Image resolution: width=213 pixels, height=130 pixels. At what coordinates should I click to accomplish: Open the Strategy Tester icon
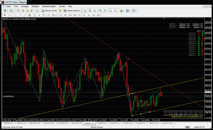pyautogui.click(x=37, y=11)
